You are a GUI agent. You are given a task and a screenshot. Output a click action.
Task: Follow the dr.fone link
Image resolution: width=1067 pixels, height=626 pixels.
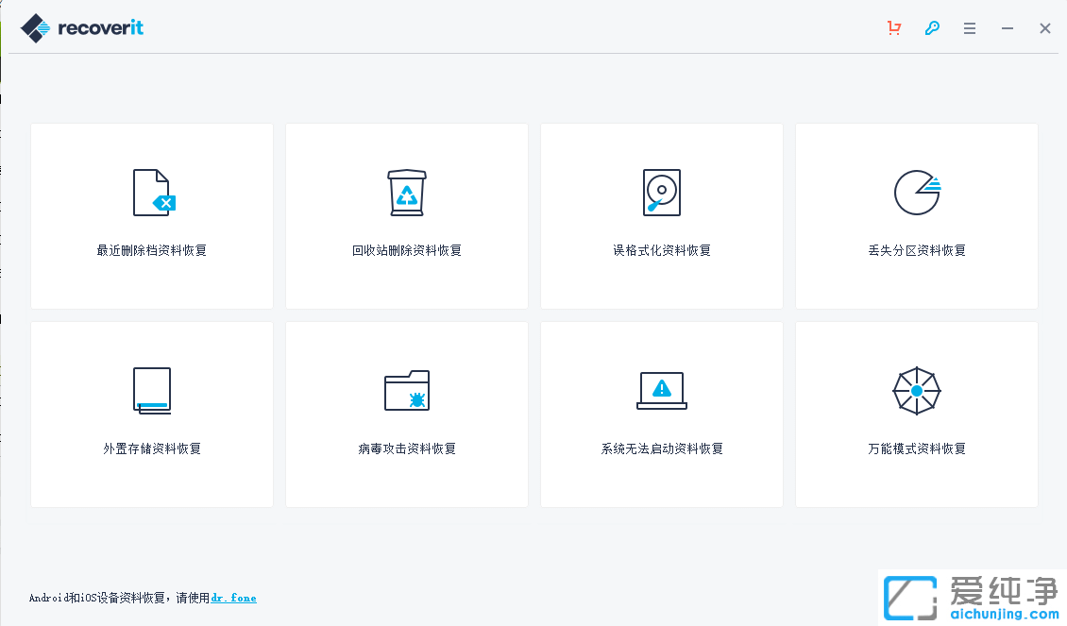point(233,598)
